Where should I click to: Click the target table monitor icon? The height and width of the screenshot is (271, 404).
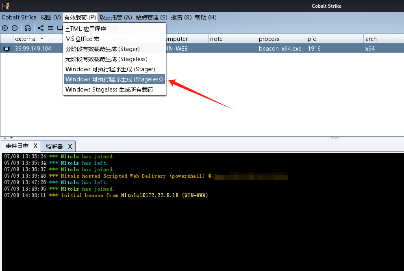[60, 28]
